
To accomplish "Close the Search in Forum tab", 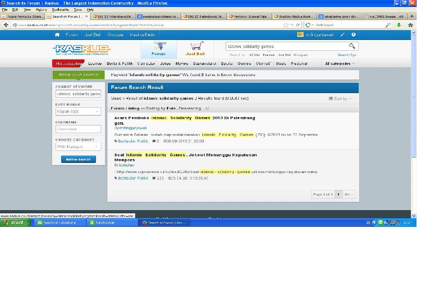I will 87,16.
